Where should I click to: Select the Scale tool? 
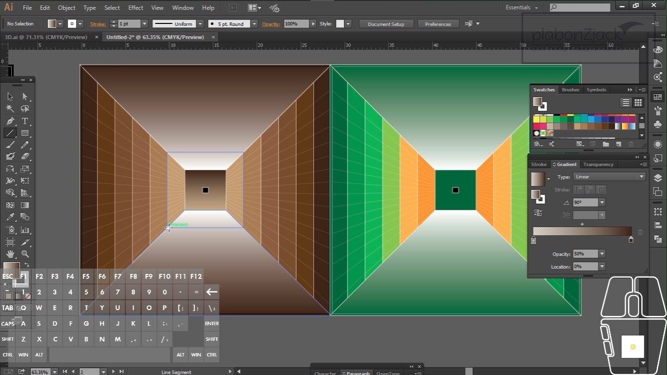(25, 169)
